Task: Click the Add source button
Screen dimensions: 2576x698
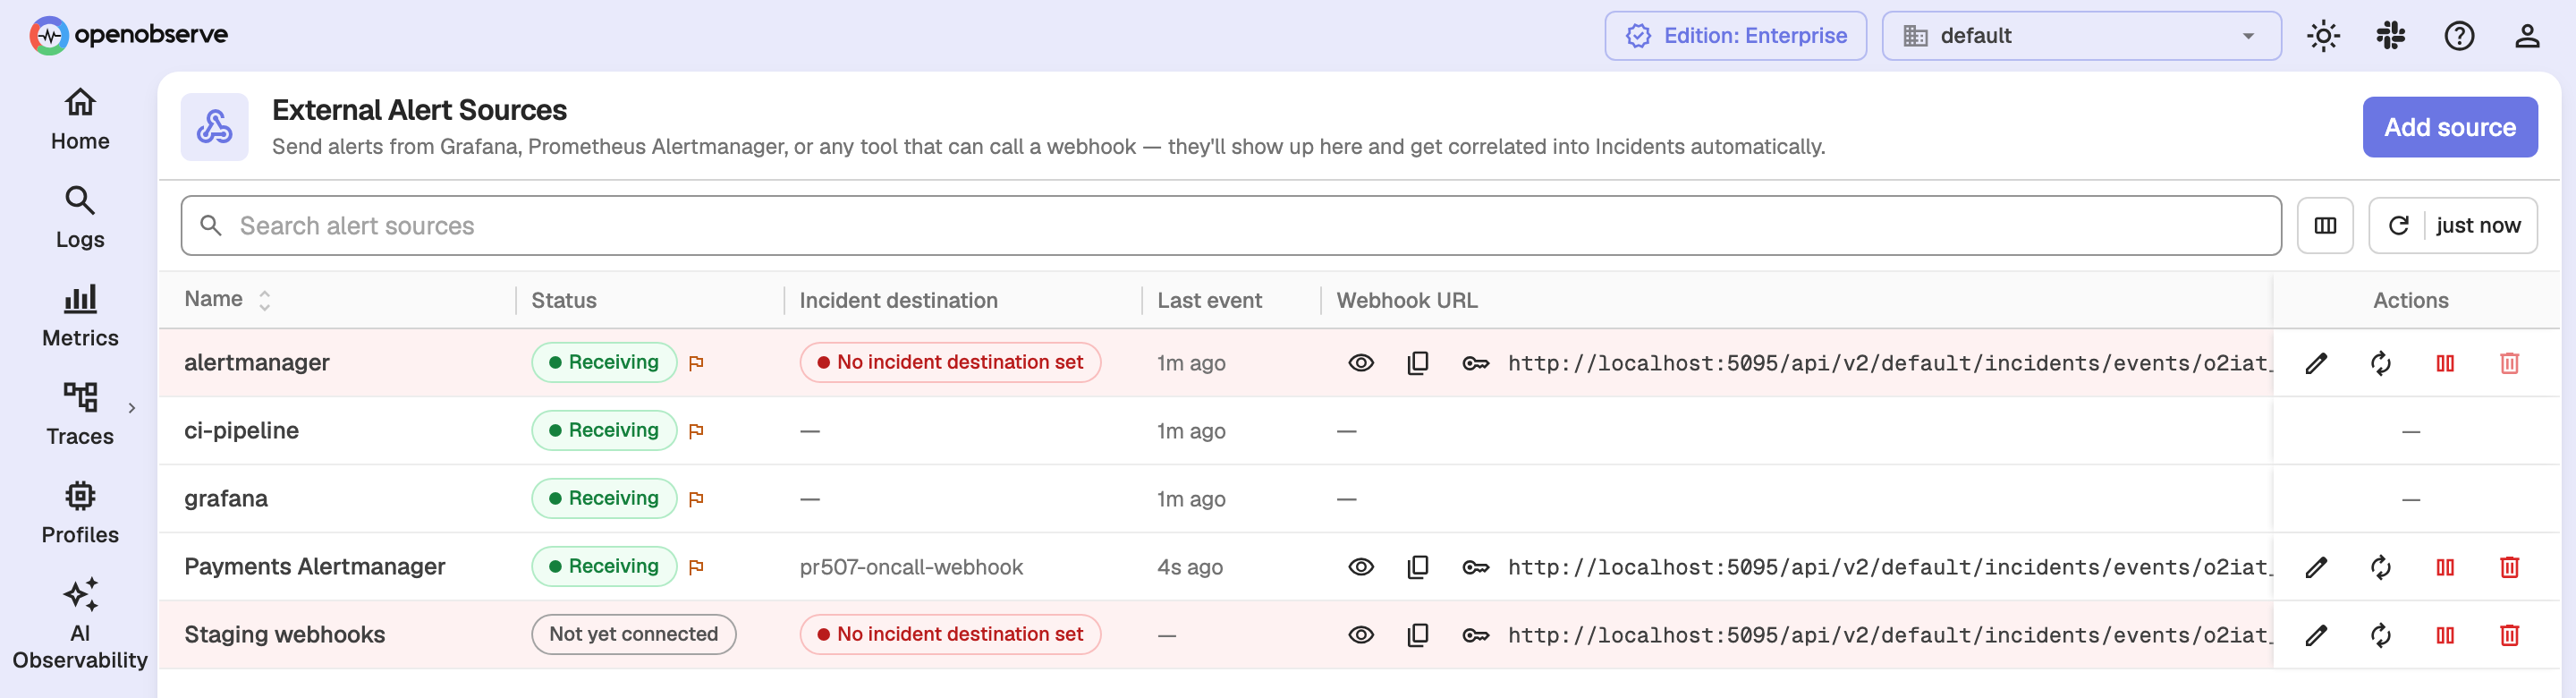Action: (x=2449, y=127)
